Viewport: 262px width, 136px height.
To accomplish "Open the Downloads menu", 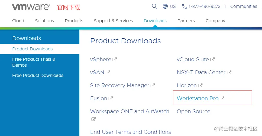I will pos(155,21).
